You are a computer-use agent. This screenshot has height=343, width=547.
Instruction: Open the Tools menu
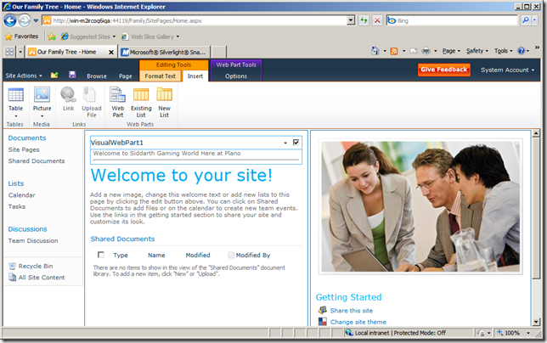[503, 51]
